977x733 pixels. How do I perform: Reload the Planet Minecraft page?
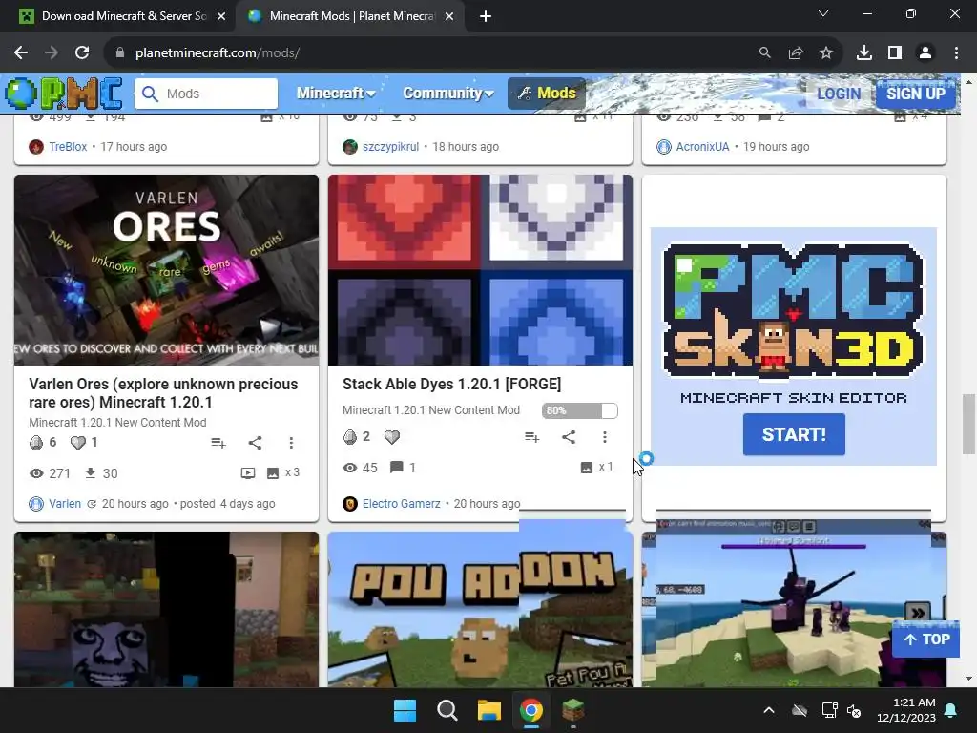click(82, 53)
